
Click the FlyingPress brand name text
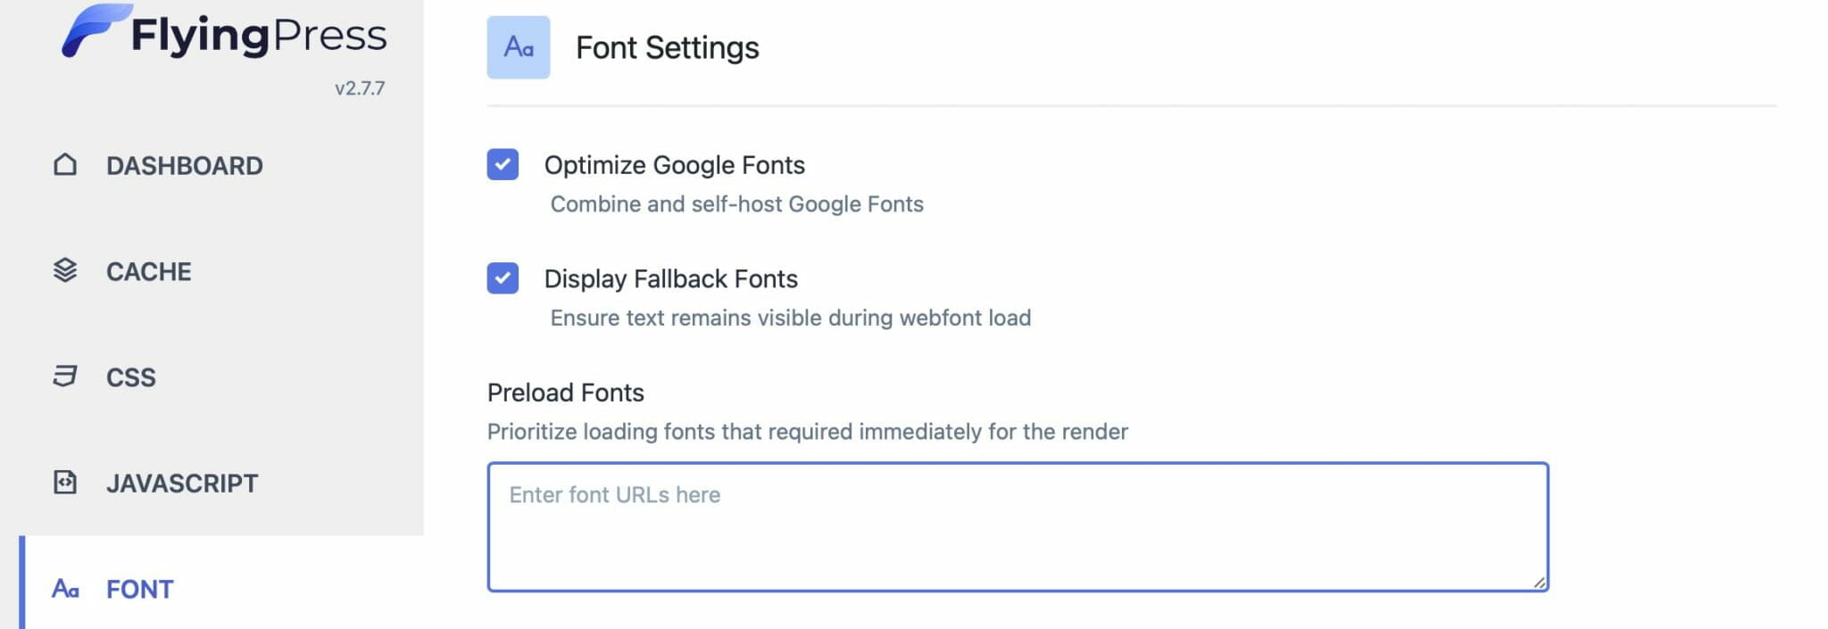click(259, 36)
